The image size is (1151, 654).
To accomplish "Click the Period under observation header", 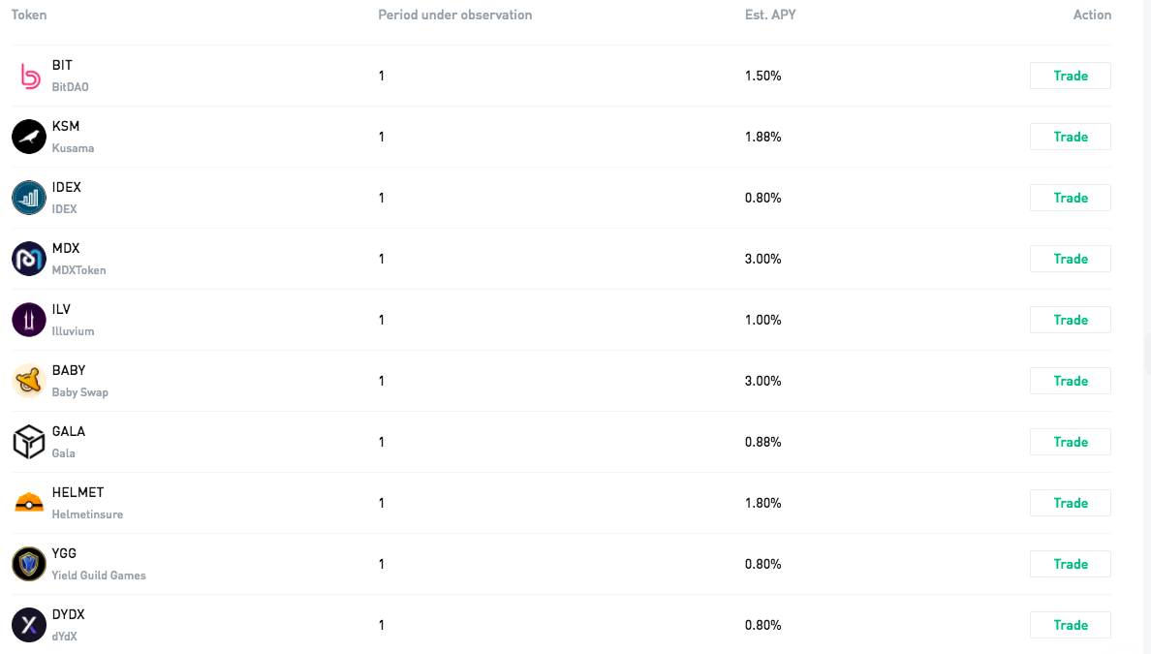I will [x=455, y=15].
